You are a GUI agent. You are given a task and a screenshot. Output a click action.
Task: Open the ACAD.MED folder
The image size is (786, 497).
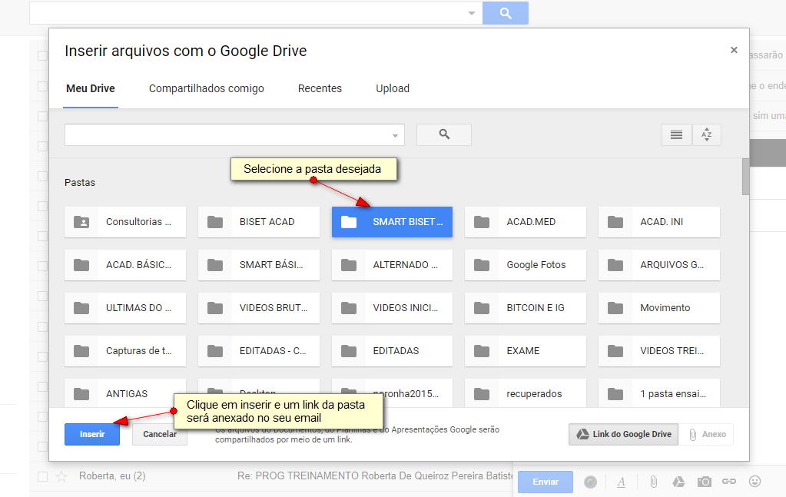click(526, 222)
